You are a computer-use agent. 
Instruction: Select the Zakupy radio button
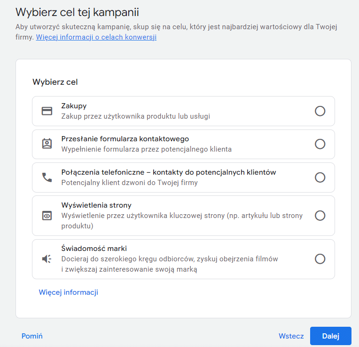[x=320, y=111]
